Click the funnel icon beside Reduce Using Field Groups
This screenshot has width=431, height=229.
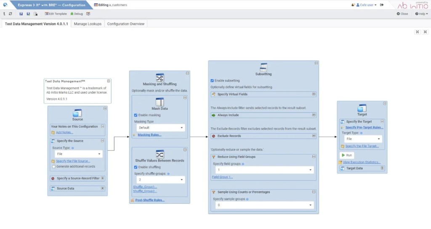213,157
